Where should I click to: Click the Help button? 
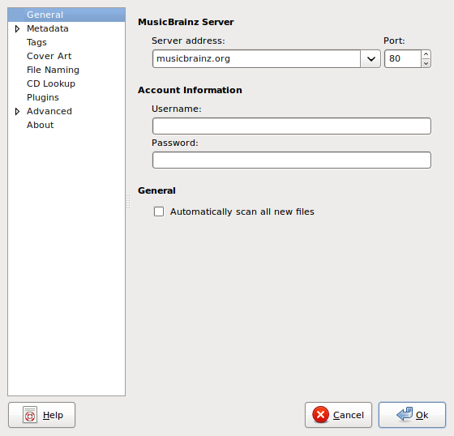click(x=41, y=415)
